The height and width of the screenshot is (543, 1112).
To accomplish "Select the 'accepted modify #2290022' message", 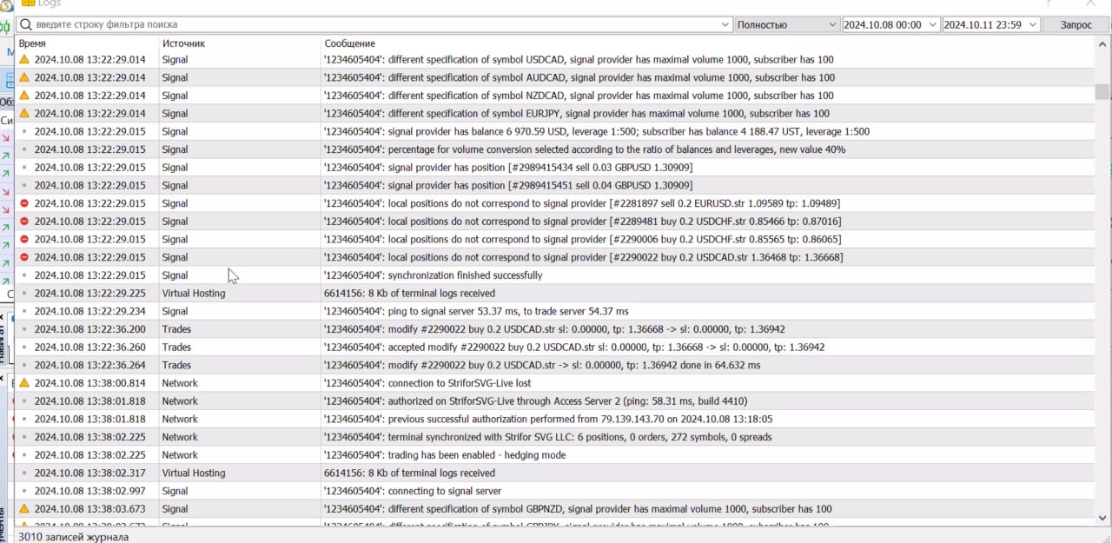I will (574, 348).
